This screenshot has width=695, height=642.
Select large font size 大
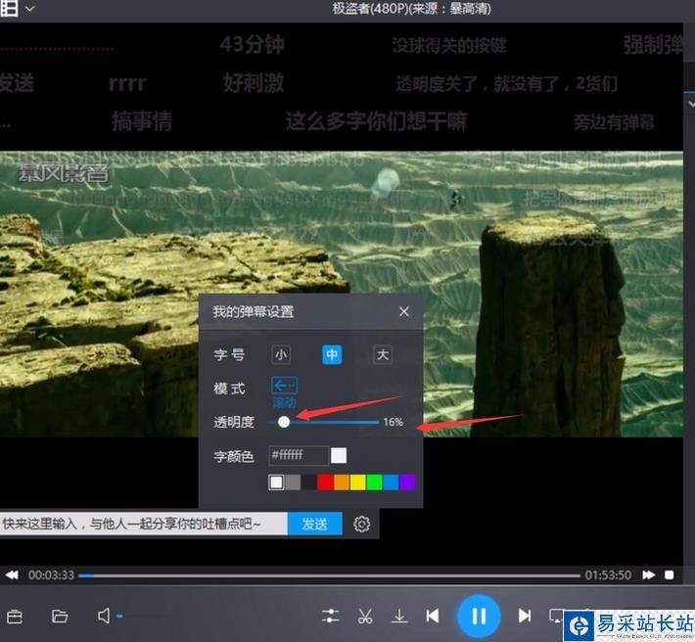click(383, 354)
